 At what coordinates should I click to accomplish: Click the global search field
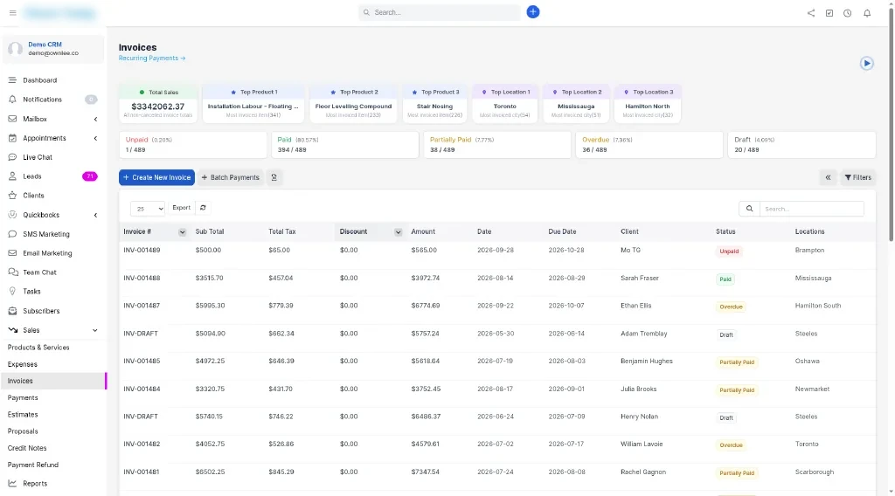point(440,12)
